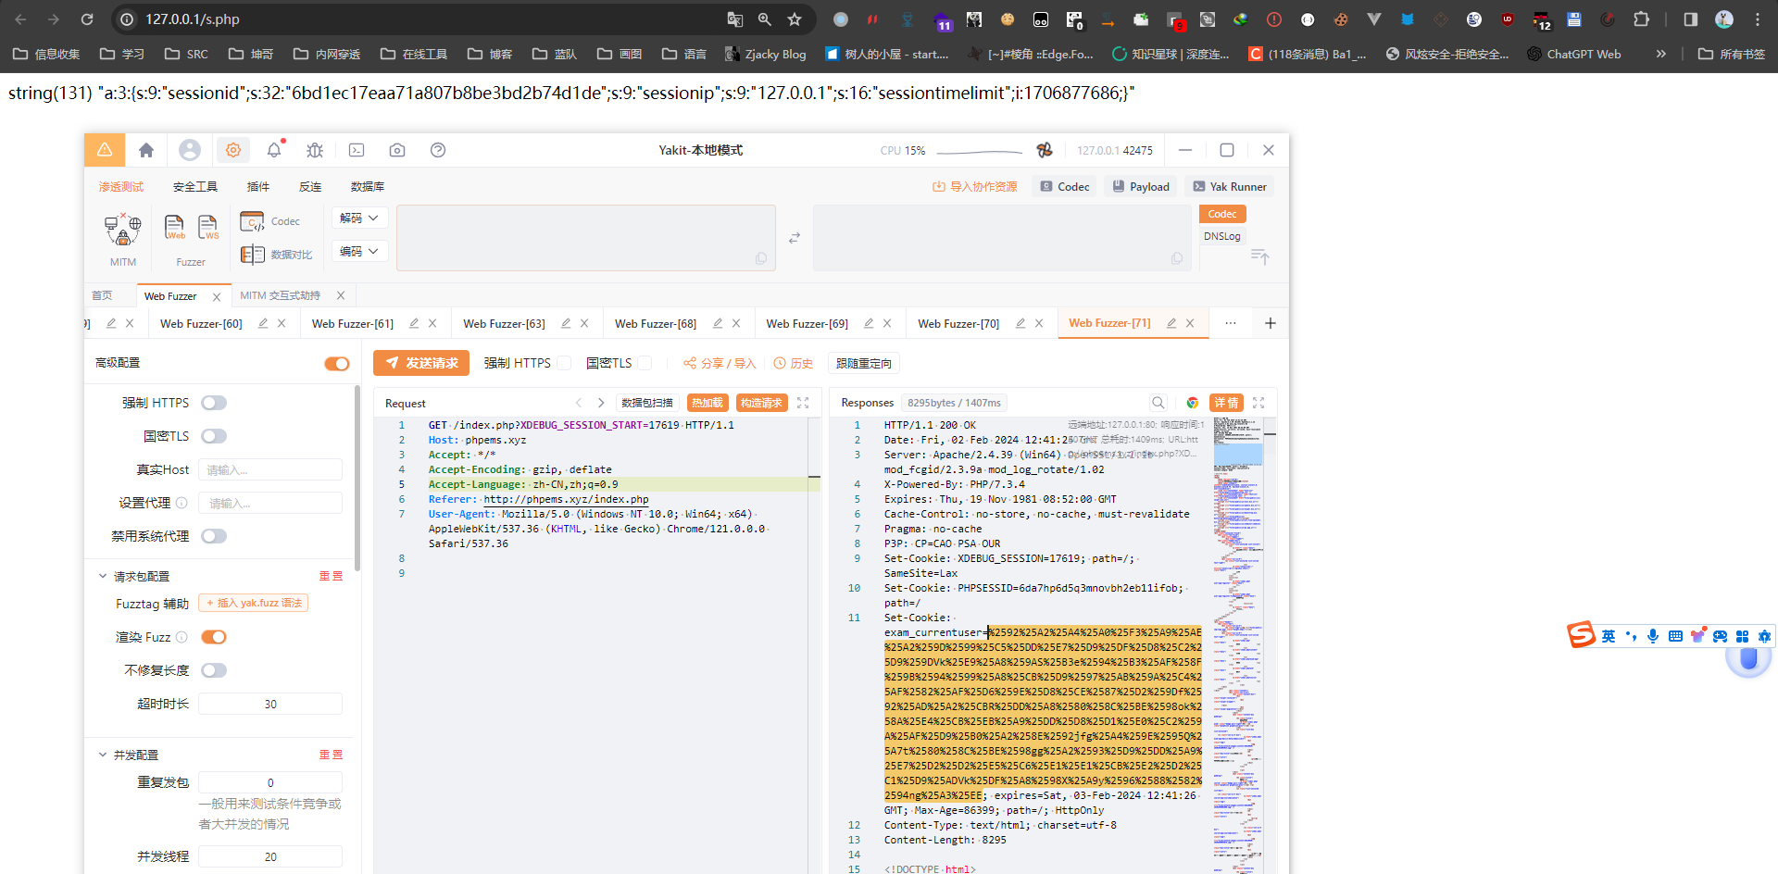Screen dimensions: 1778x874
Task: Disable the 渲染 Fuzz switch
Action: coord(214,637)
